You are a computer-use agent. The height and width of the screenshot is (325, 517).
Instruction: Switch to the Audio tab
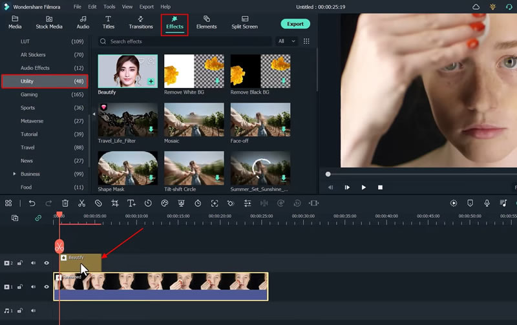tap(83, 23)
